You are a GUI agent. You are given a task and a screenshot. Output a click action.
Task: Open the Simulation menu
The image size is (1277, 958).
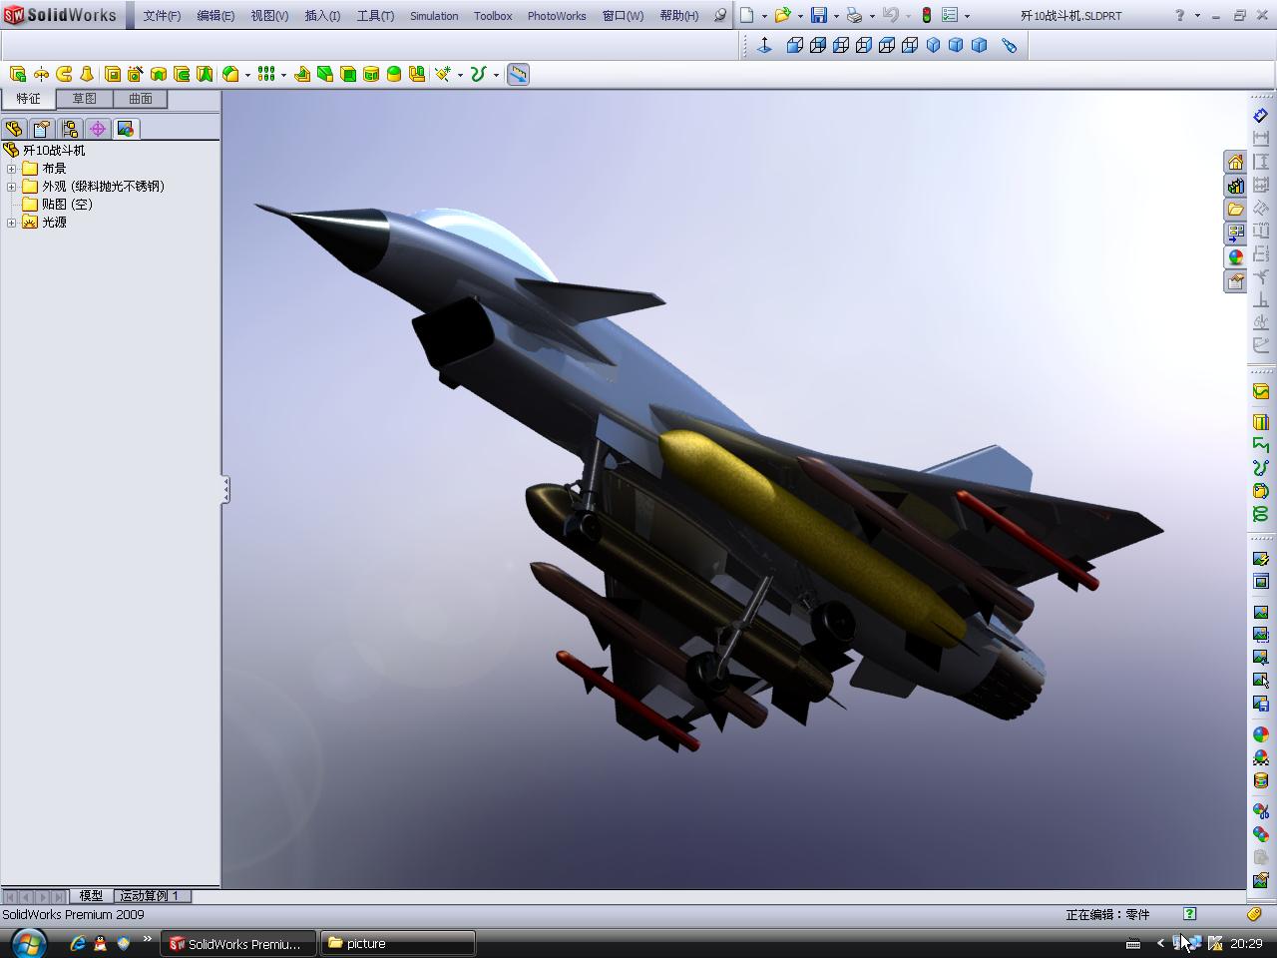(434, 16)
